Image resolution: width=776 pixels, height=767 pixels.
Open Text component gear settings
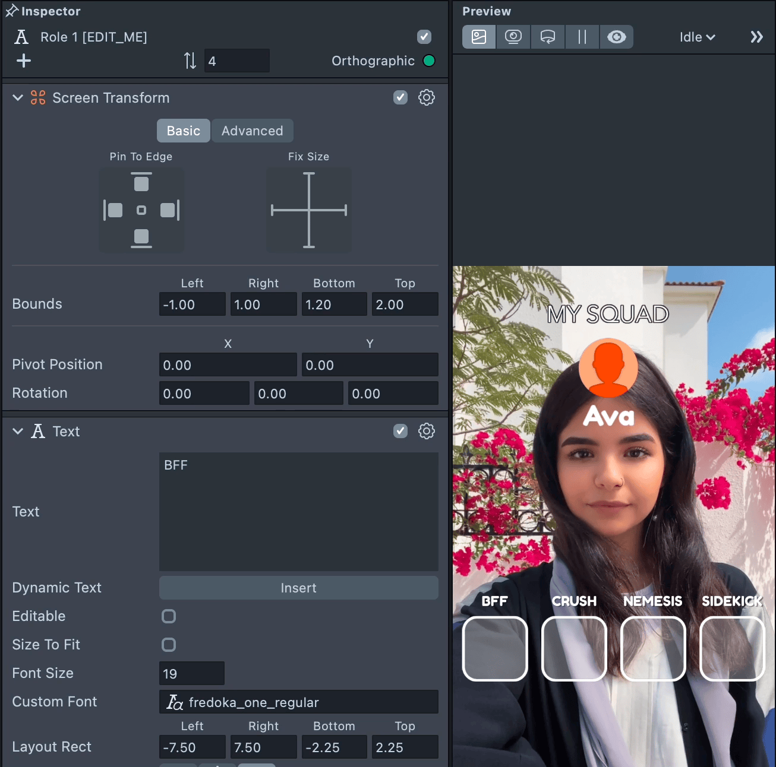pyautogui.click(x=426, y=431)
